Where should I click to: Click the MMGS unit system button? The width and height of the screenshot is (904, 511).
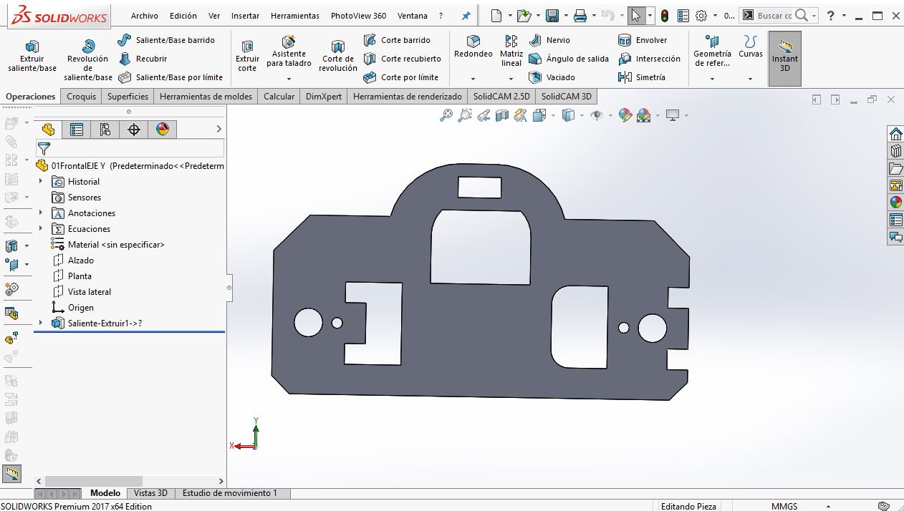[x=784, y=506]
